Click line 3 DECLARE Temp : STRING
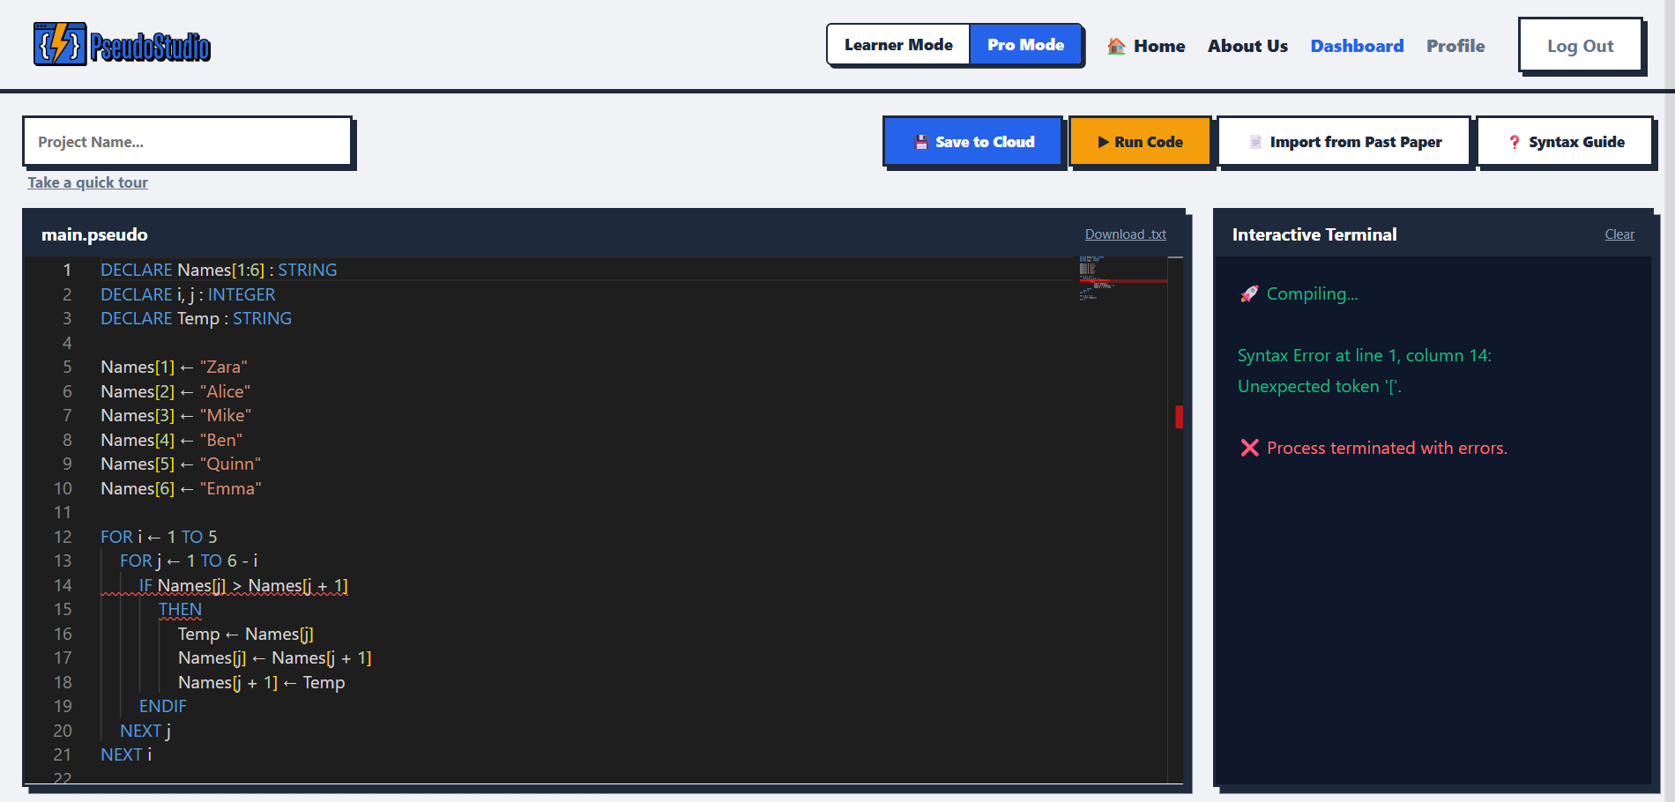This screenshot has width=1675, height=802. [196, 318]
